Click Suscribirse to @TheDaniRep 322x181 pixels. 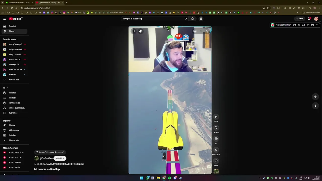(60, 158)
